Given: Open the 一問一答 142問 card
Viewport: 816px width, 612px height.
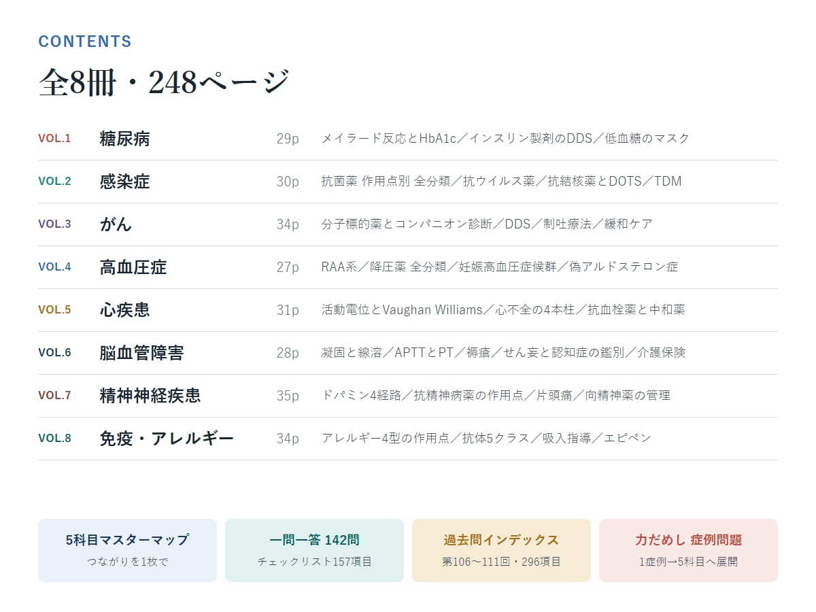Looking at the screenshot, I should (x=314, y=550).
